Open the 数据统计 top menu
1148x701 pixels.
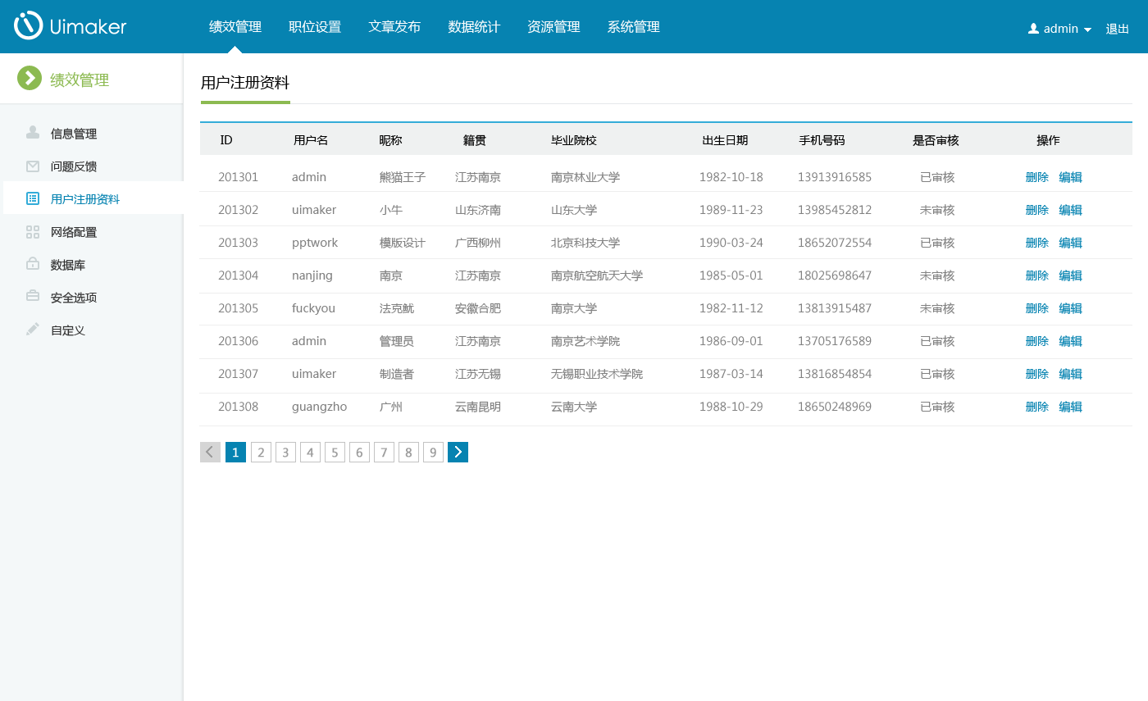(474, 26)
